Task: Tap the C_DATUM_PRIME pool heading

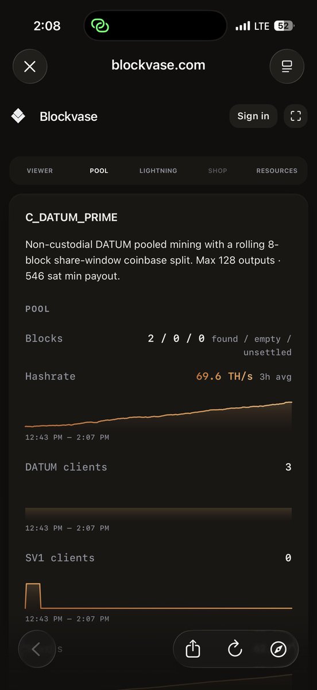Action: 72,218
